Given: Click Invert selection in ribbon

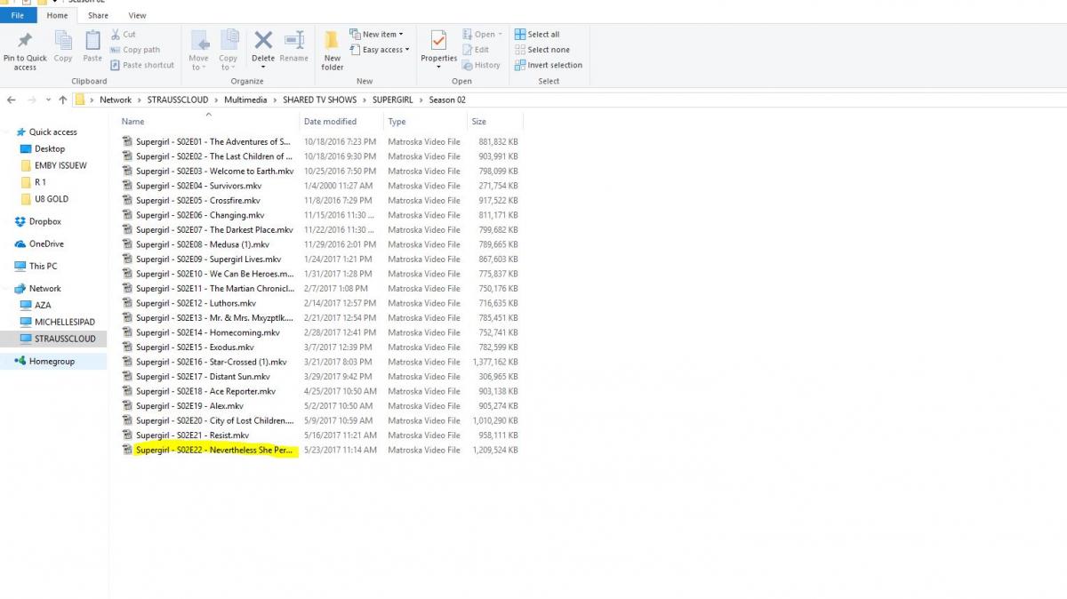Looking at the screenshot, I should coord(549,65).
